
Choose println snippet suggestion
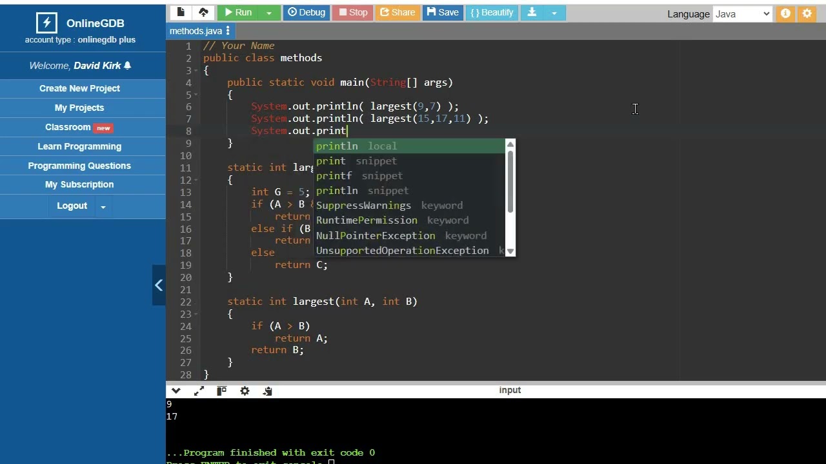point(409,191)
